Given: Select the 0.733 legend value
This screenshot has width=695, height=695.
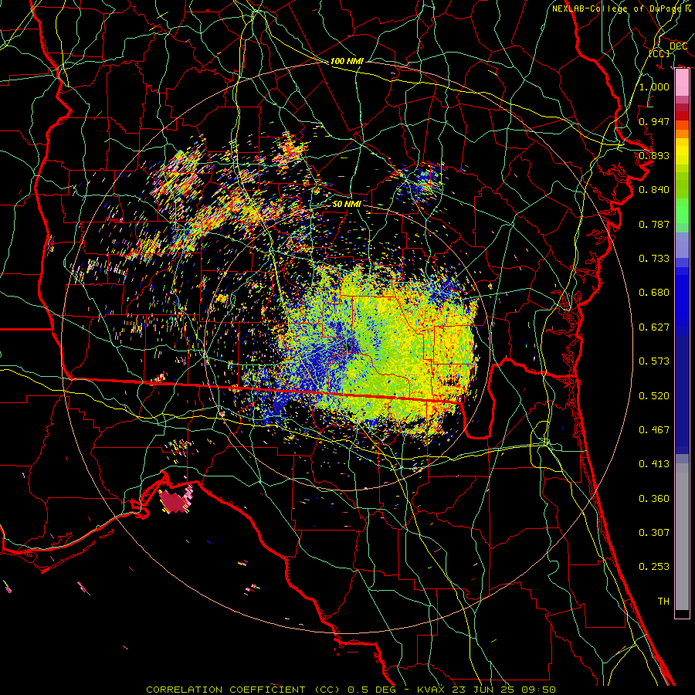Looking at the screenshot, I should (654, 259).
